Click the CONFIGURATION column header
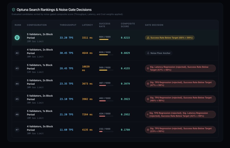230x148 pixels. tap(37, 25)
